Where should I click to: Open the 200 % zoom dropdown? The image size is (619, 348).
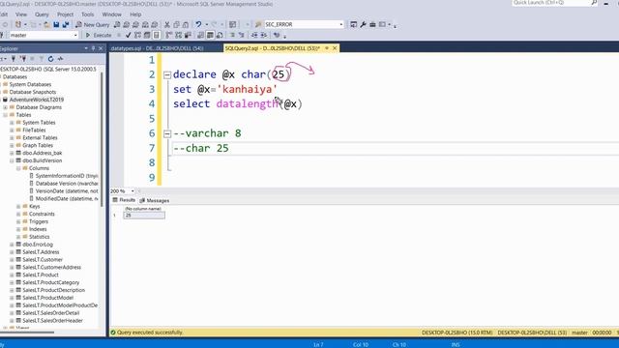[x=133, y=191]
